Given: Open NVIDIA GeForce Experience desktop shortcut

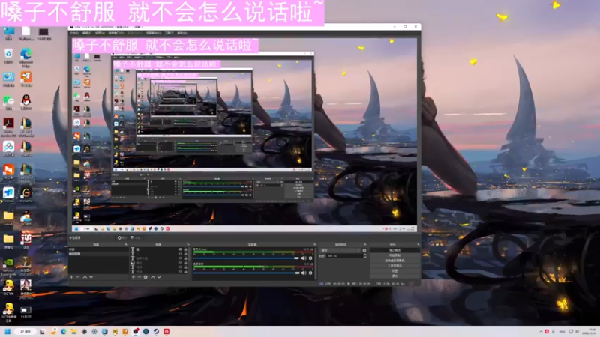Looking at the screenshot, I should [8, 267].
